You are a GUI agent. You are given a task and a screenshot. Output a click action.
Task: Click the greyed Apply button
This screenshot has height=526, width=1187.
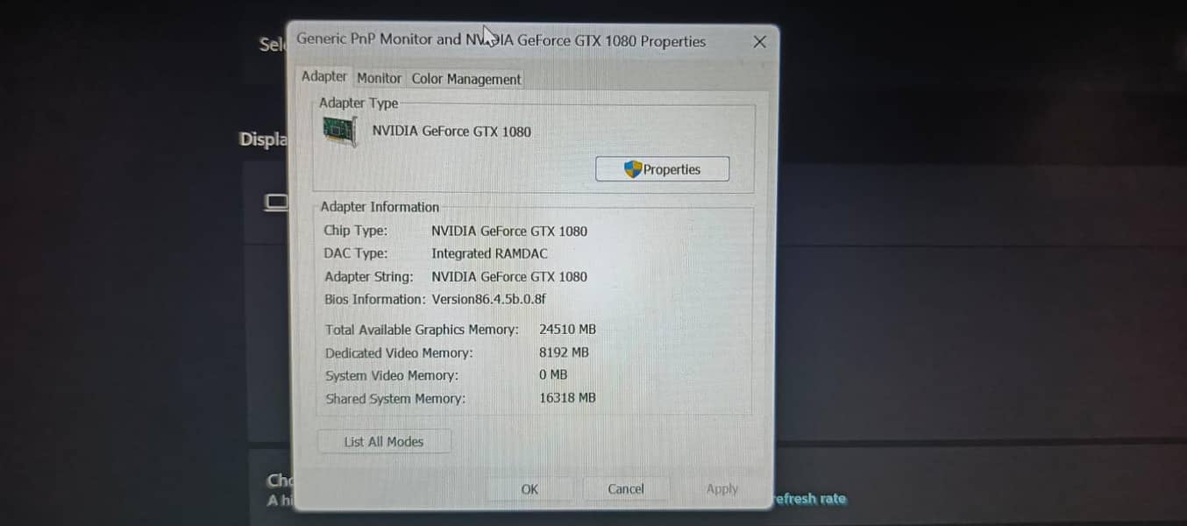tap(722, 489)
